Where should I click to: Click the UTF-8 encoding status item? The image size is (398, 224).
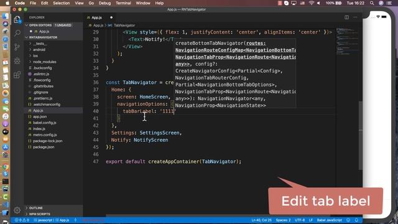coord(300,220)
